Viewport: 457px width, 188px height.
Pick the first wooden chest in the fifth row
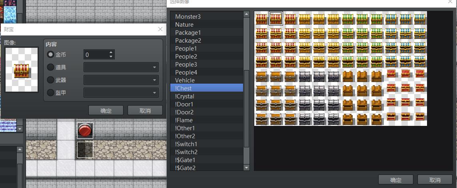click(x=261, y=76)
